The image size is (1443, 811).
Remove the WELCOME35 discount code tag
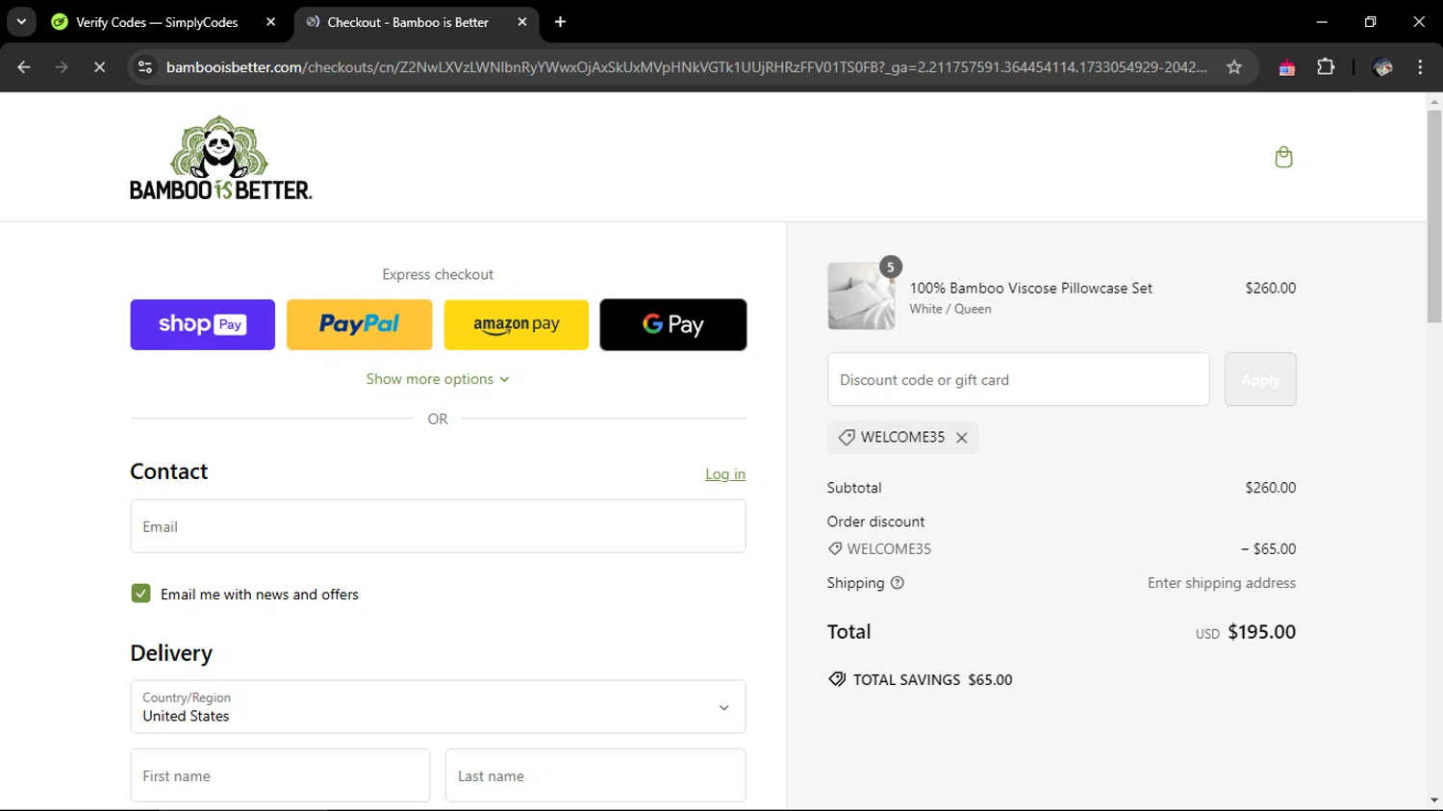[x=961, y=438]
